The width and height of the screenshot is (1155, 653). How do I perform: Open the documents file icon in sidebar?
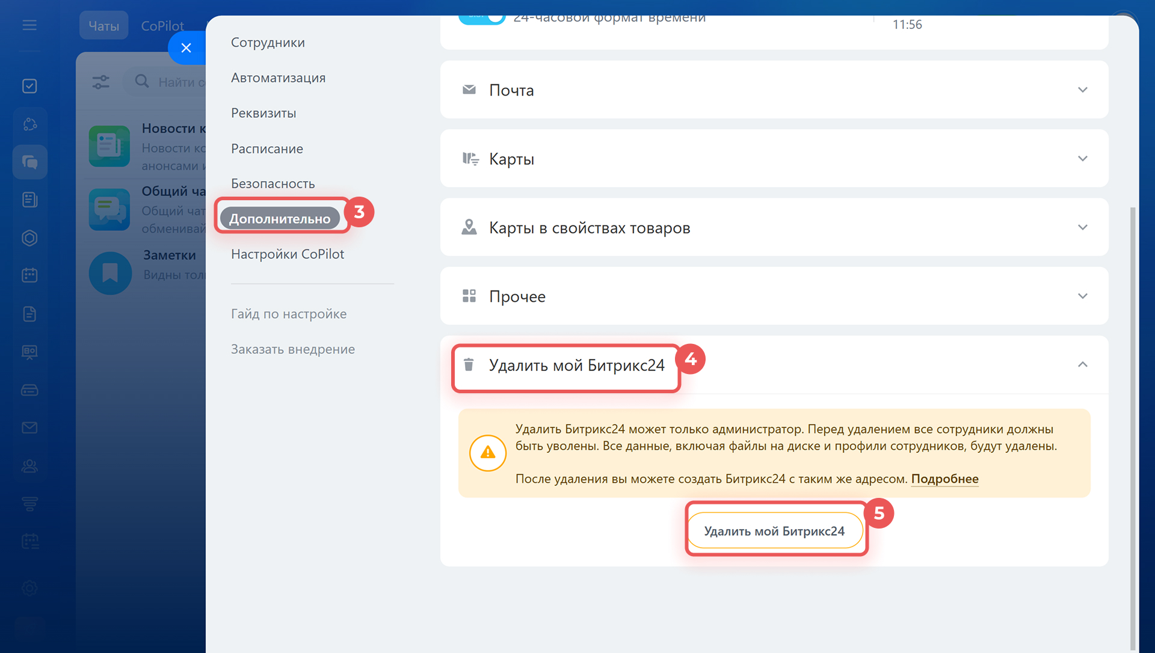coord(29,314)
